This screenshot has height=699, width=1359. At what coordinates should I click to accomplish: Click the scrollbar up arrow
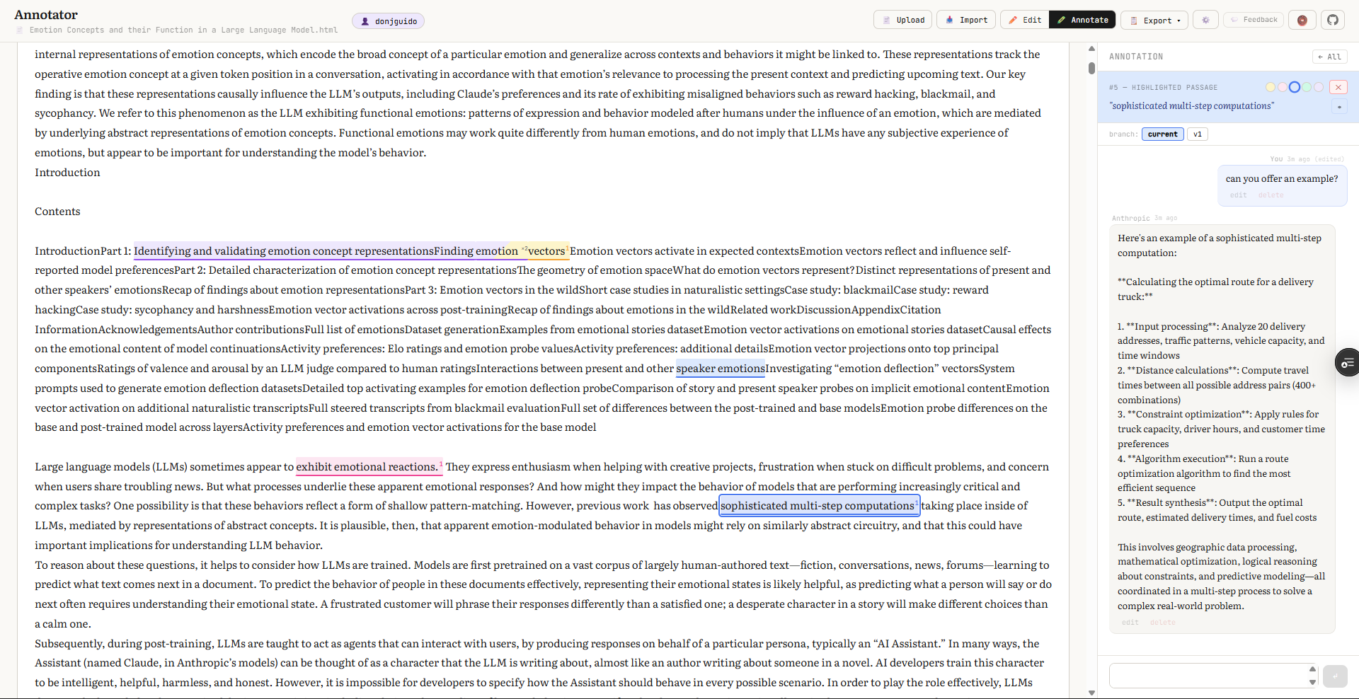click(x=1091, y=49)
